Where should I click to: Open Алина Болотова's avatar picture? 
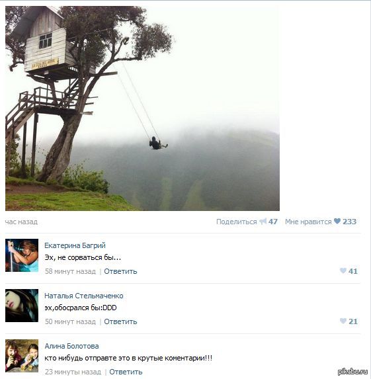pos(22,356)
